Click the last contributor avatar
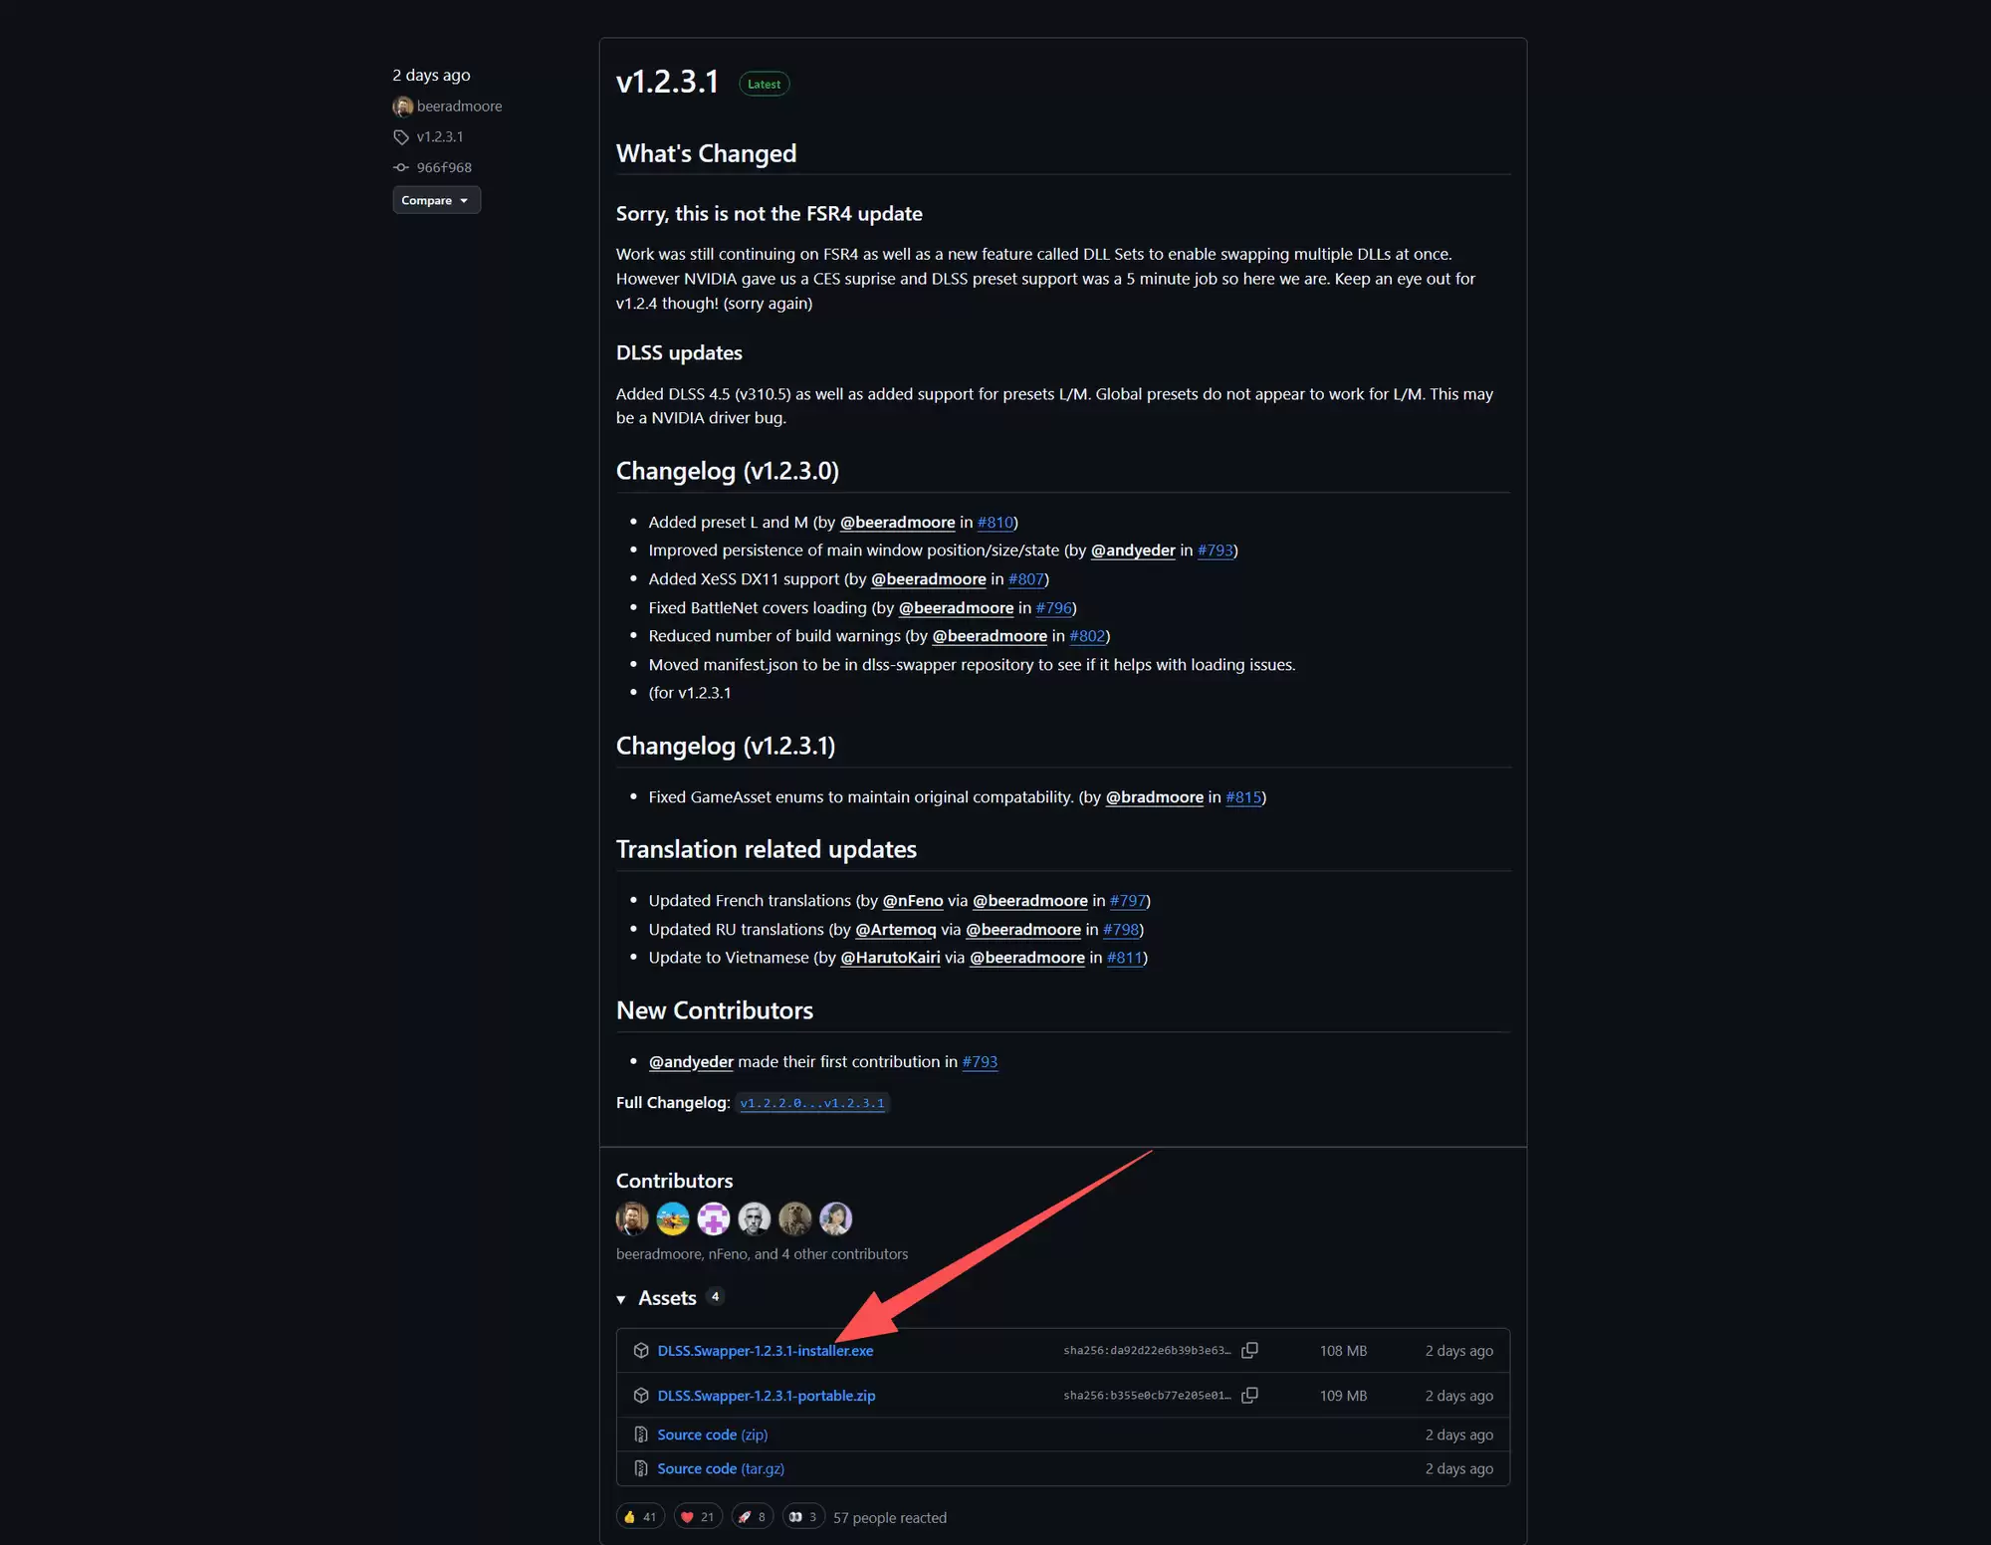 coord(835,1218)
